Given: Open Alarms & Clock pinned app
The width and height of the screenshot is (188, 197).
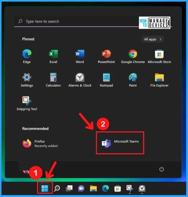Looking at the screenshot, I should pos(80,80).
